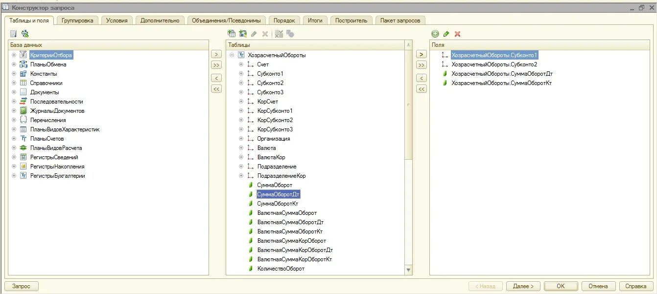The image size is (657, 294).
Task: Click the ПланыВидовРасчета icon
Action: tap(23, 147)
